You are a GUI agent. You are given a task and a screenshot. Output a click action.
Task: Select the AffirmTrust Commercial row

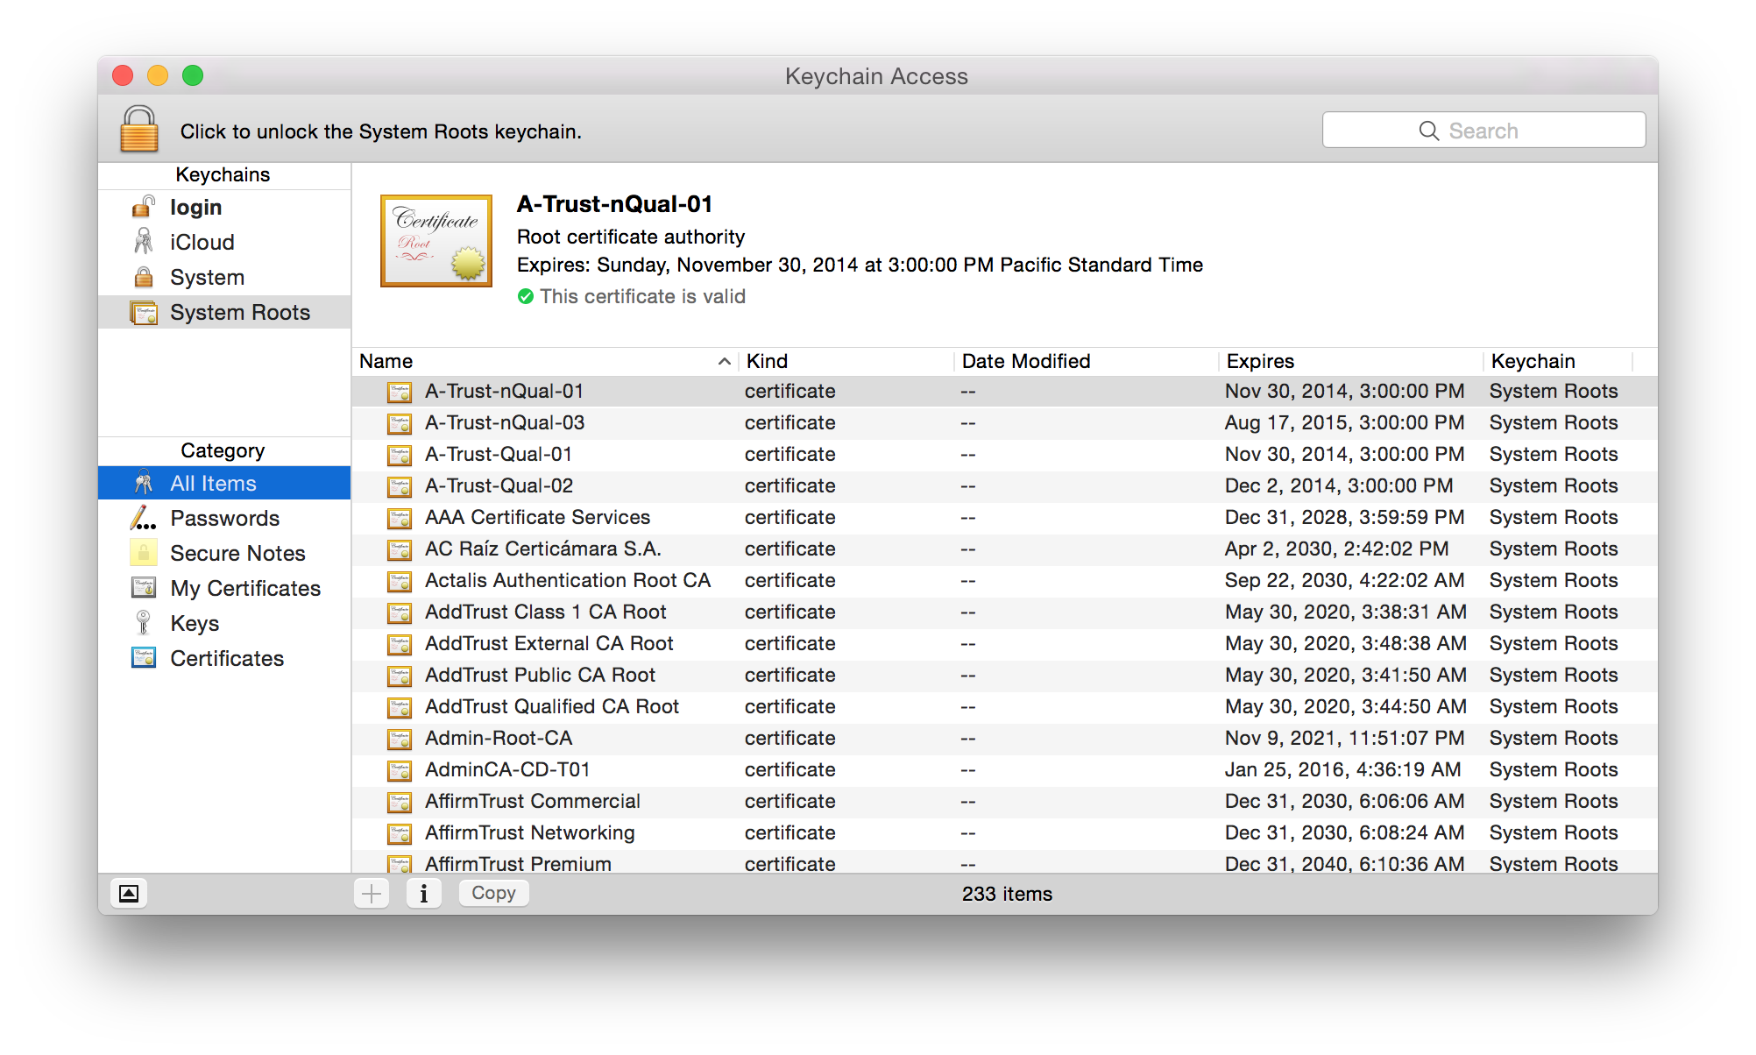click(1004, 801)
